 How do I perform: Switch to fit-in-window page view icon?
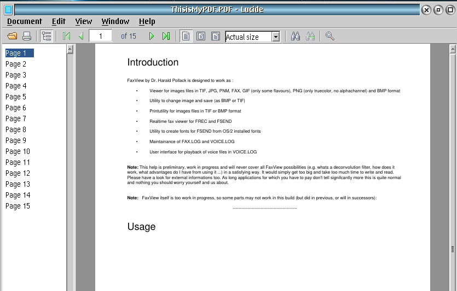click(201, 37)
